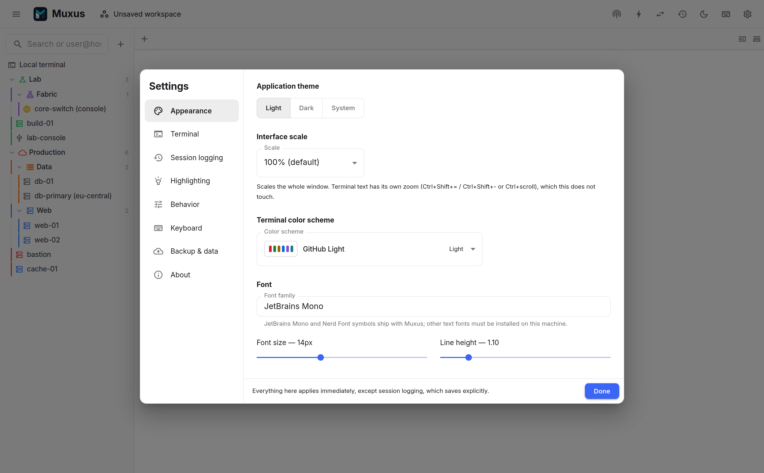Open the broadcast input icon in header
Viewport: 764px width, 473px height.
coord(617,14)
